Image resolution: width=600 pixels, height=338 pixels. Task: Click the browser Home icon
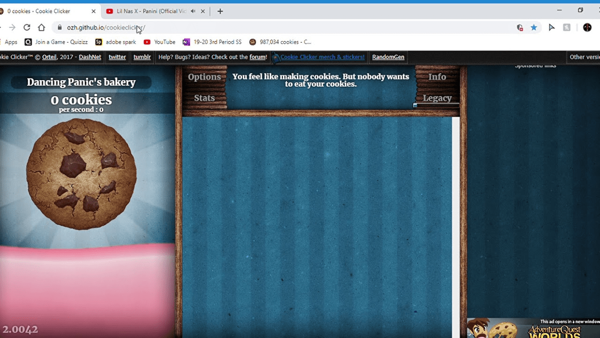41,27
